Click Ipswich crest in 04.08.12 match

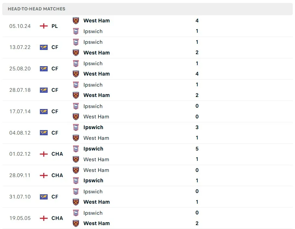pos(76,127)
